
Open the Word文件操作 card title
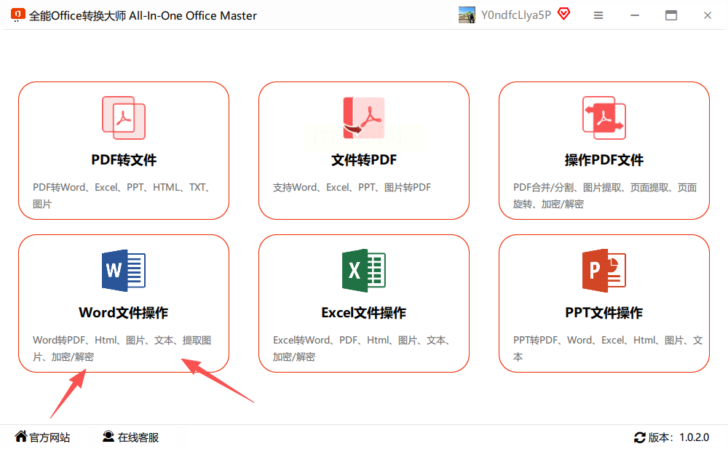tap(124, 313)
